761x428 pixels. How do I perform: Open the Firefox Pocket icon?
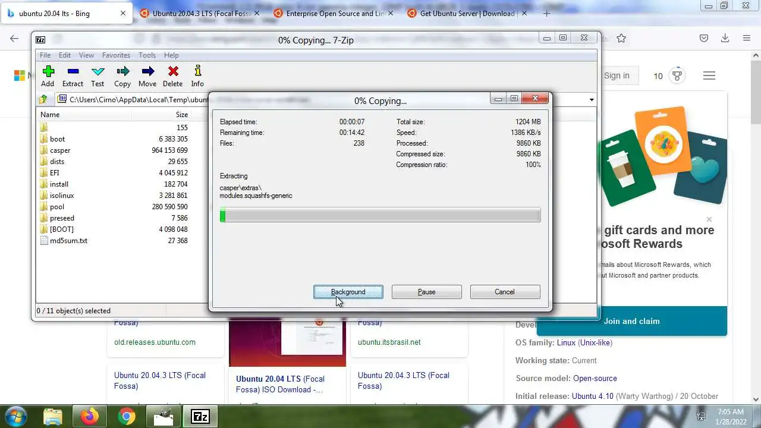(x=704, y=38)
